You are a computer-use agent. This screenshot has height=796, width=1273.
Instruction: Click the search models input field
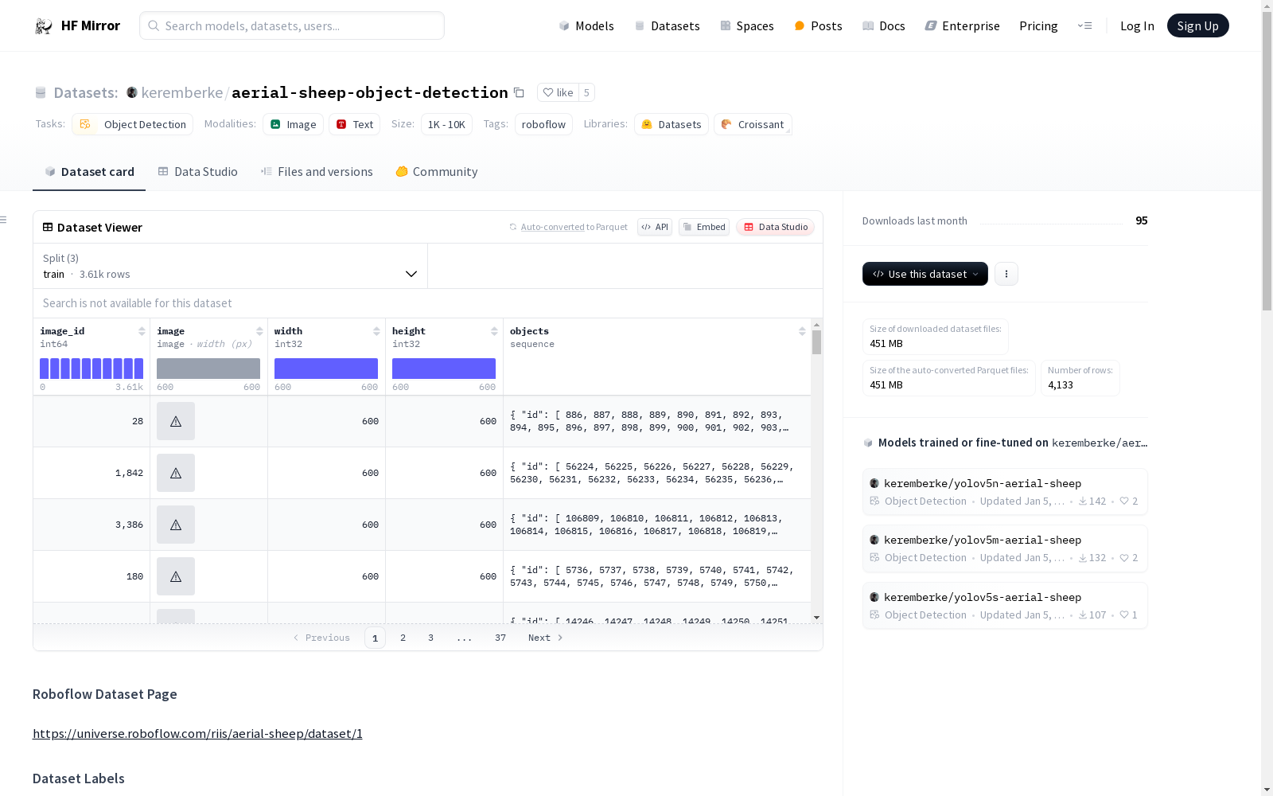[292, 25]
